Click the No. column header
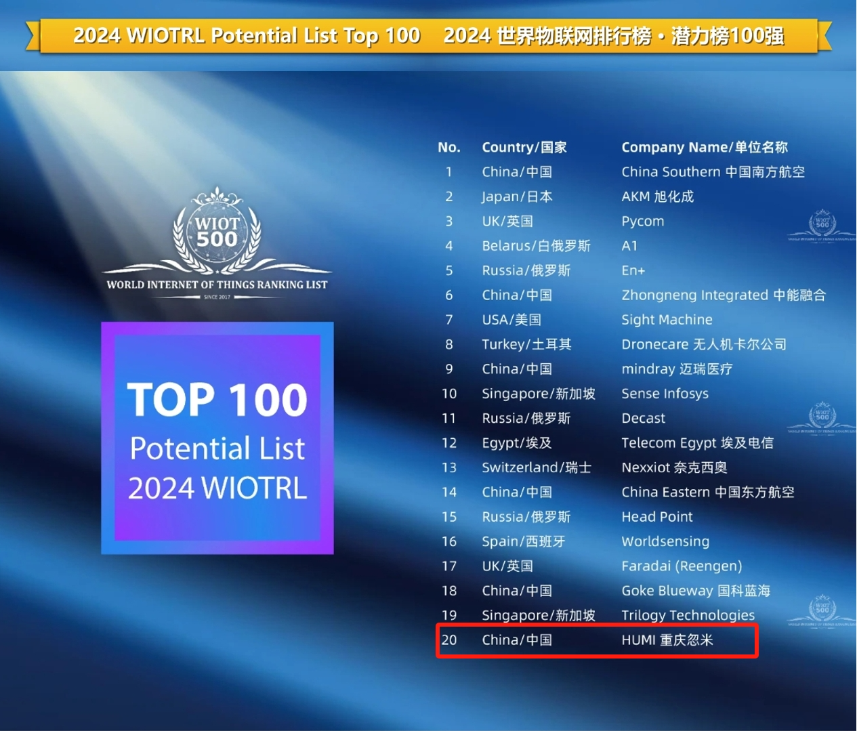Viewport: 857px width, 731px height. point(448,147)
